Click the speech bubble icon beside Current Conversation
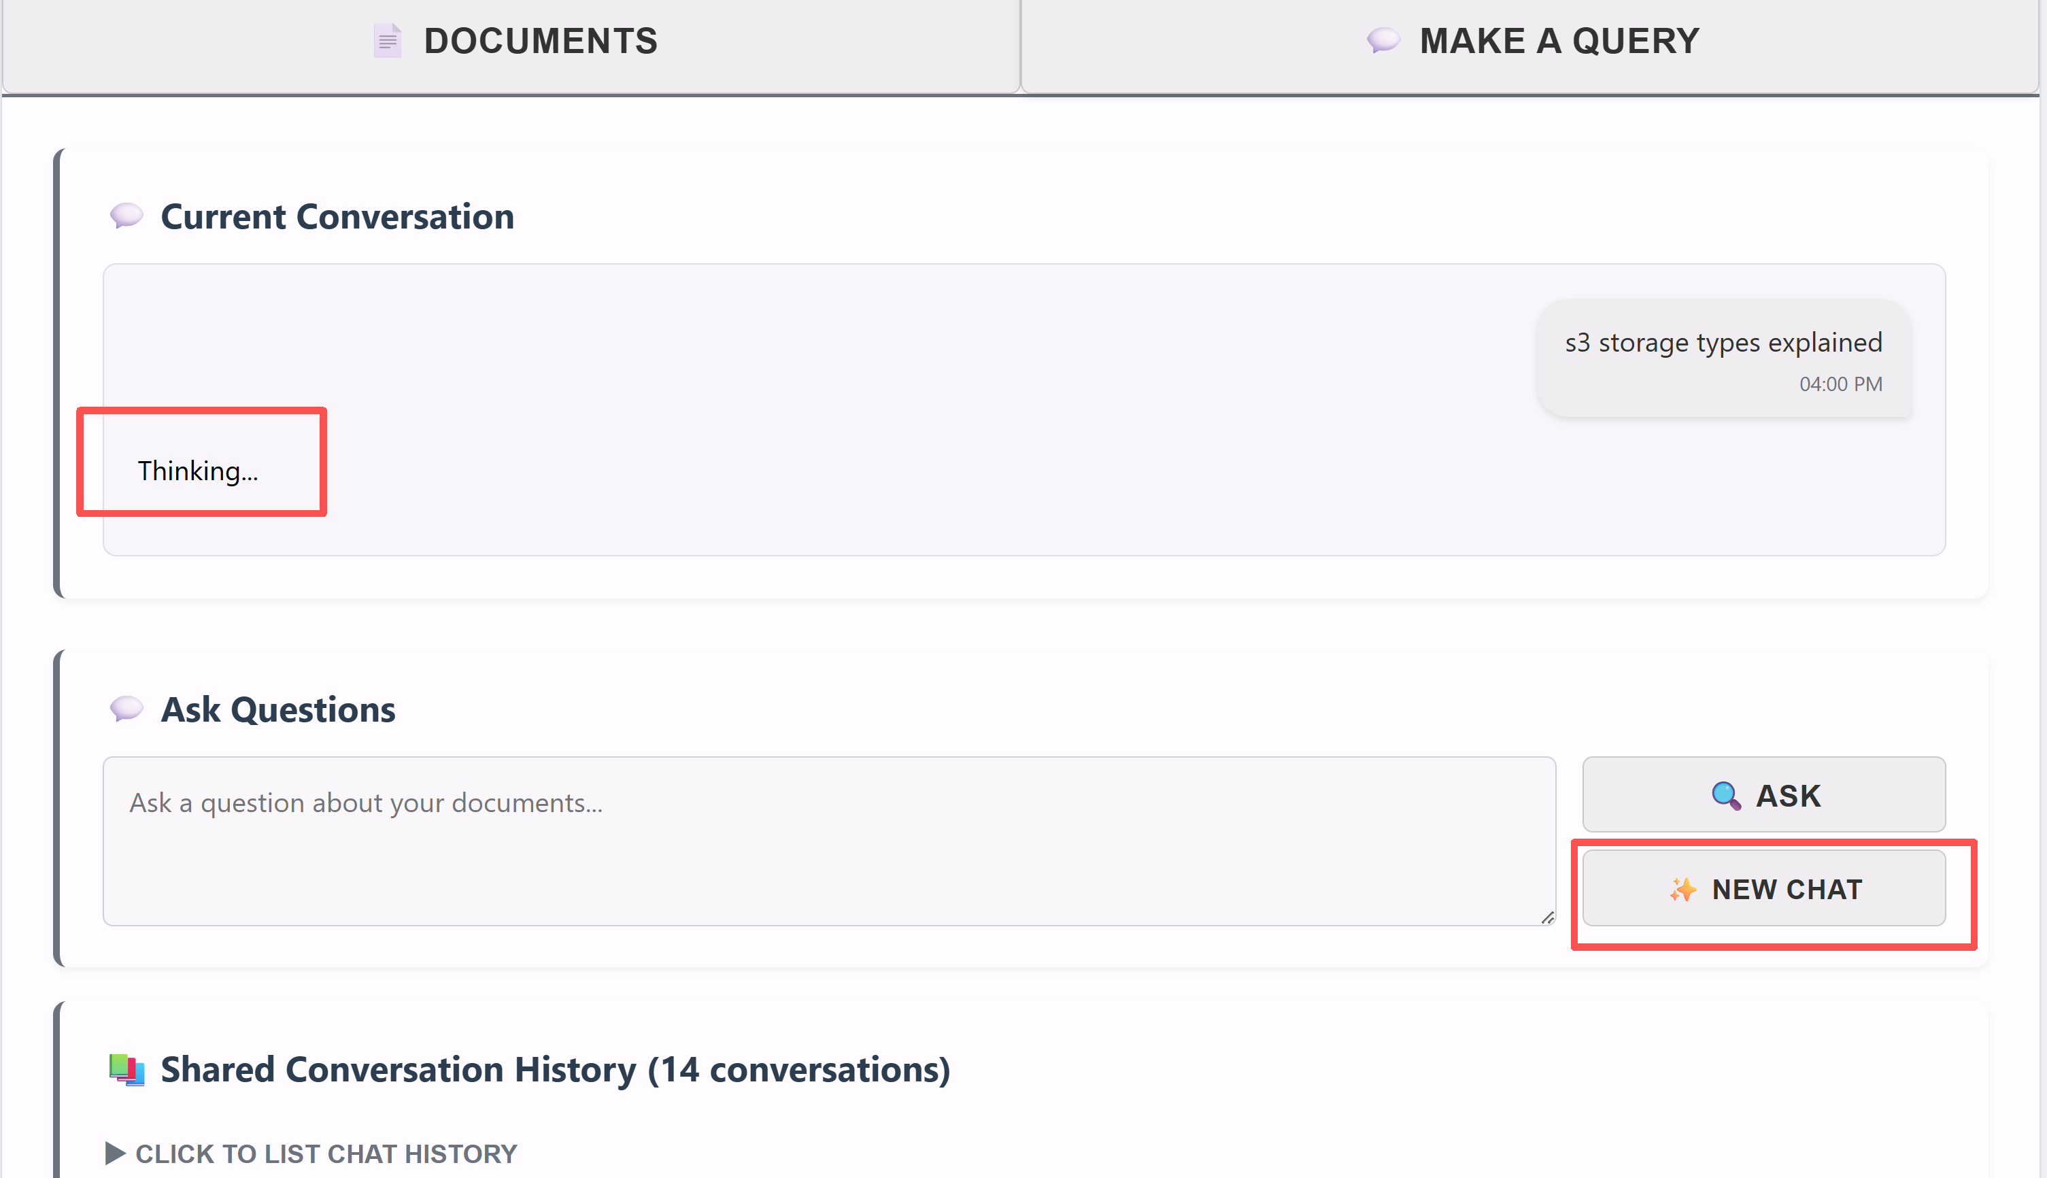The height and width of the screenshot is (1178, 2047). point(126,216)
